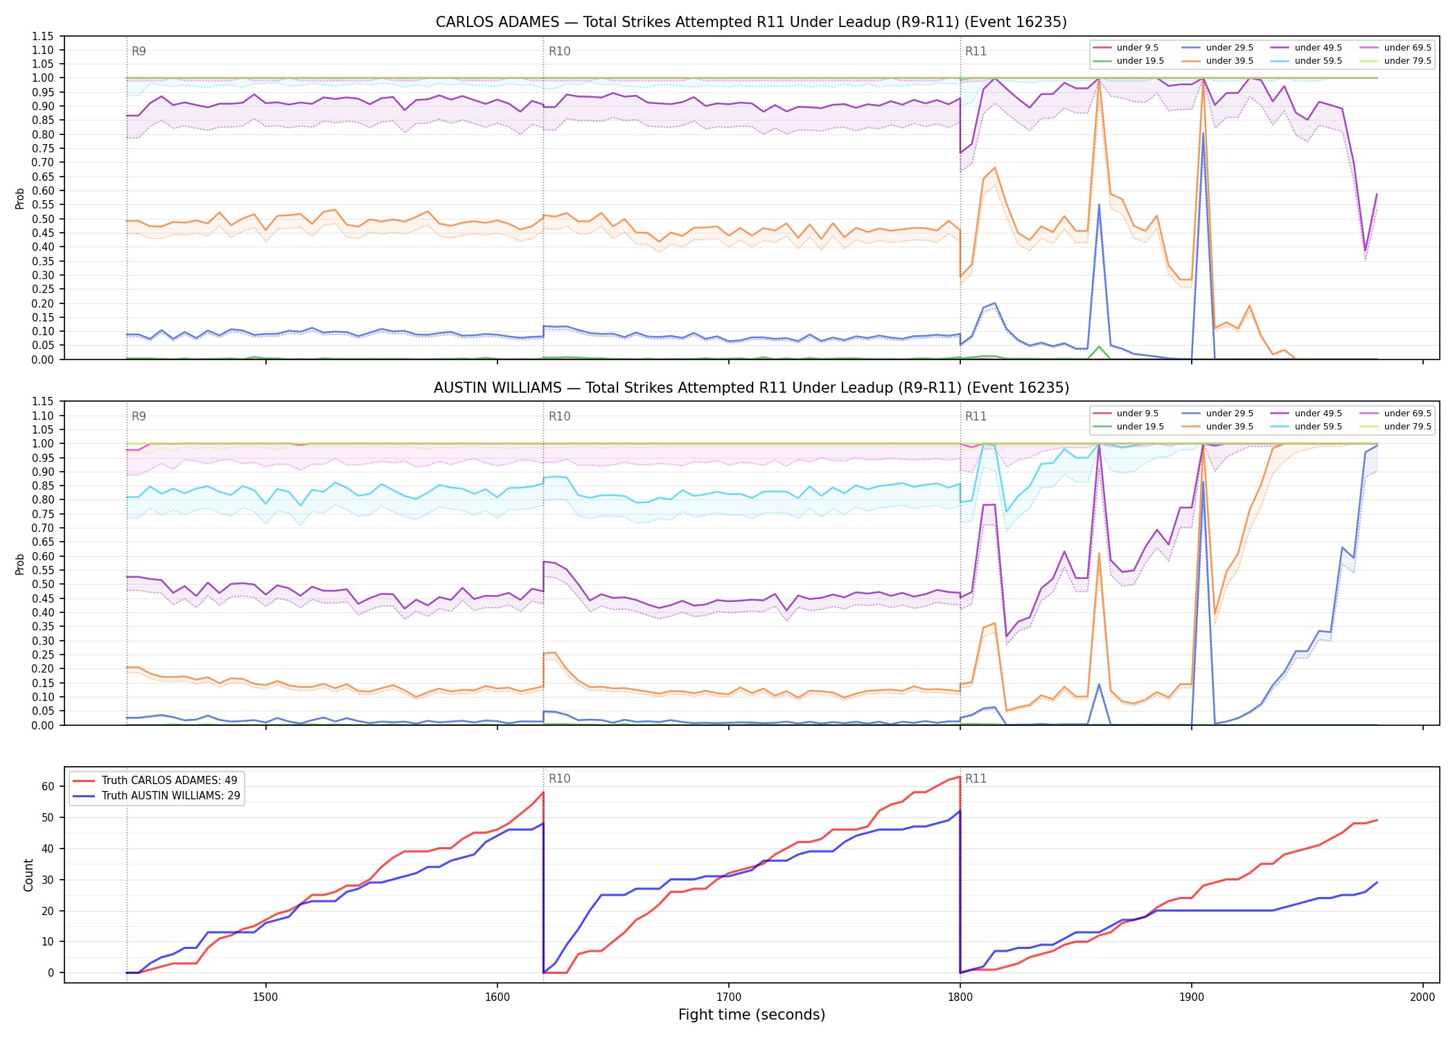Image resolution: width=1455 pixels, height=1039 pixels.
Task: Select 'under 29.5' in Austin Williams legend
Action: click(x=1217, y=414)
